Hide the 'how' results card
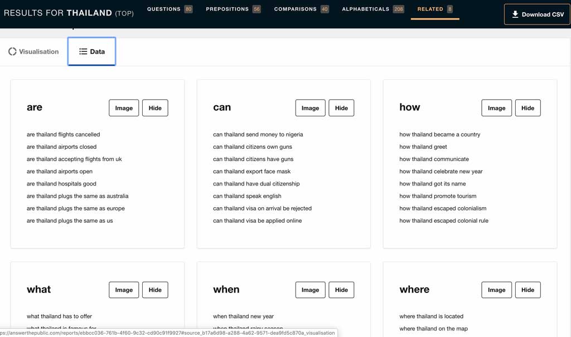571x337 pixels. pos(528,108)
